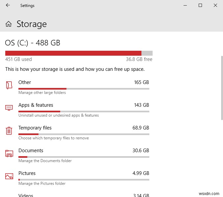Open Temporary files to remove

point(35,128)
